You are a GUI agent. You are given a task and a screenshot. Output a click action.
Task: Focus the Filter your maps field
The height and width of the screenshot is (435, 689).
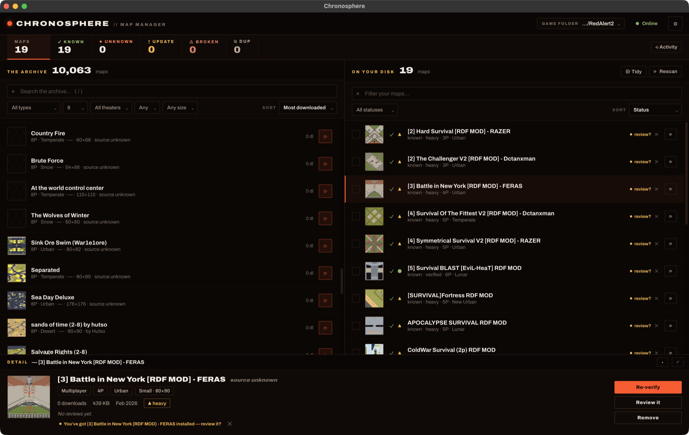pyautogui.click(x=516, y=94)
